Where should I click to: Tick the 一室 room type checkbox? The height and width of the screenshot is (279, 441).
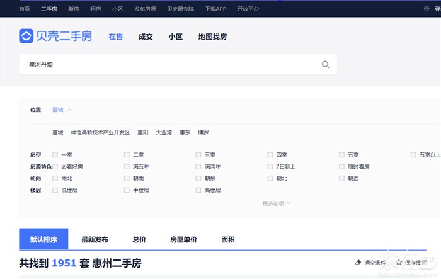pos(55,155)
